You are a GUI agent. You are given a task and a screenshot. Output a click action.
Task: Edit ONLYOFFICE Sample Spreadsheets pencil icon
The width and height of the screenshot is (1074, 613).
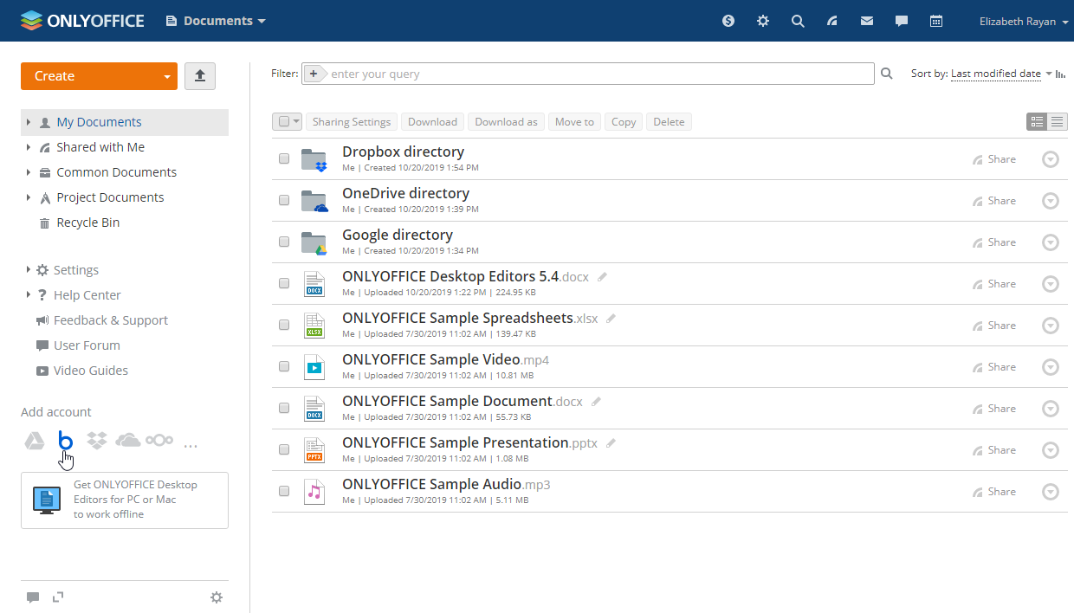(x=611, y=319)
